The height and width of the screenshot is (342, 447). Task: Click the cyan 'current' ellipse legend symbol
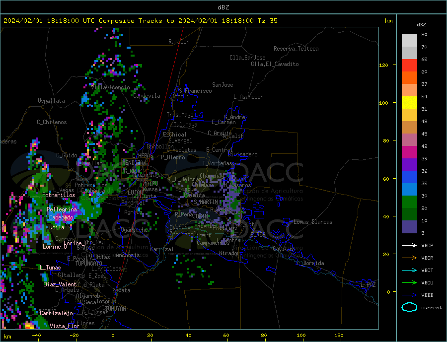click(409, 307)
